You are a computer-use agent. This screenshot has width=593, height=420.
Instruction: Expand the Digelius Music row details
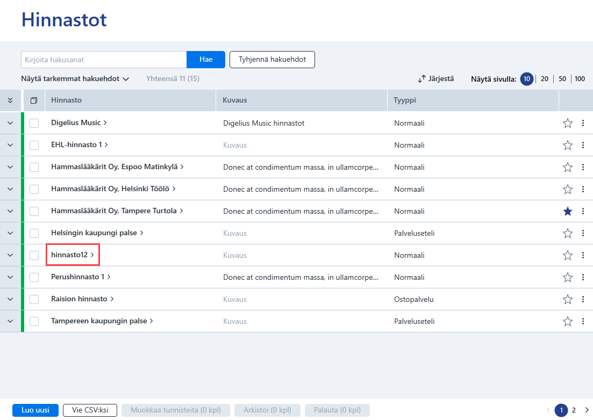[10, 123]
